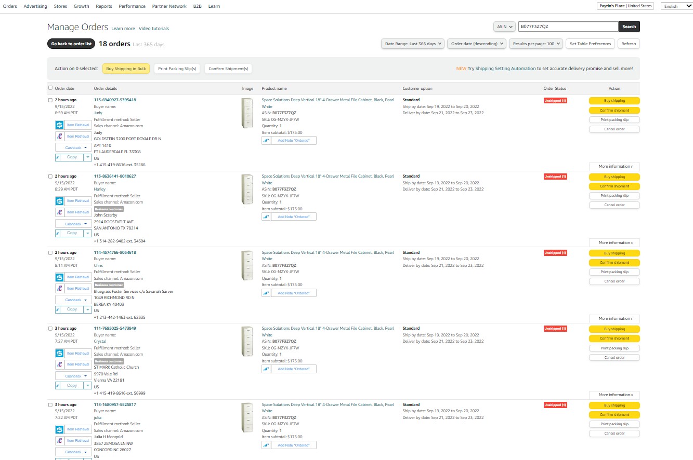693x460 pixels.
Task: Click the purple Item Retrieval icon in Judy's order
Action: pos(59,136)
